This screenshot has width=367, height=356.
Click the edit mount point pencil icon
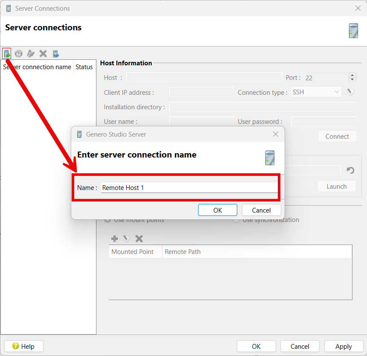pyautogui.click(x=126, y=239)
